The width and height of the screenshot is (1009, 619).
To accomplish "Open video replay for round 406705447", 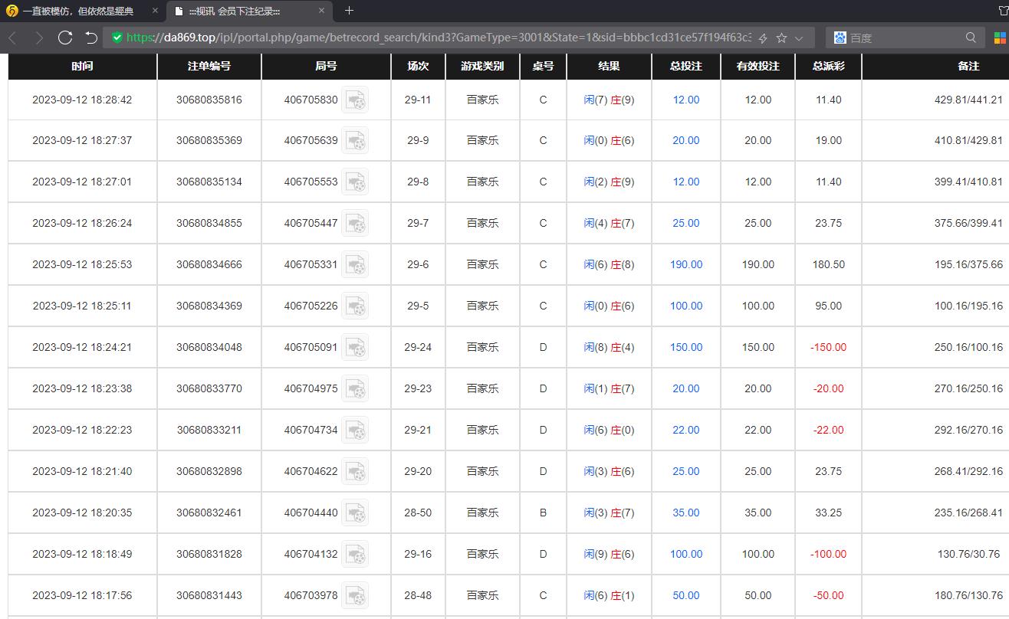I will (x=355, y=224).
